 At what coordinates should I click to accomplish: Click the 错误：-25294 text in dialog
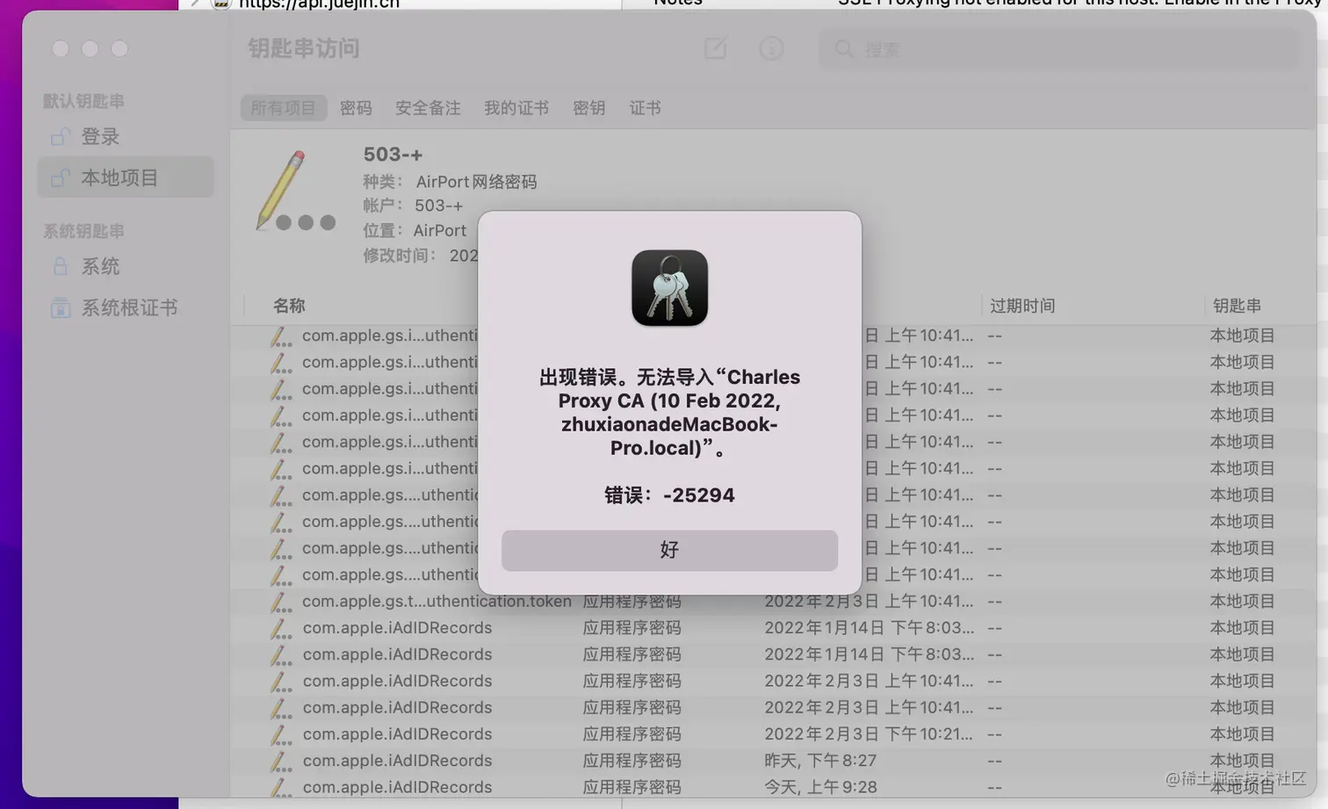point(669,495)
